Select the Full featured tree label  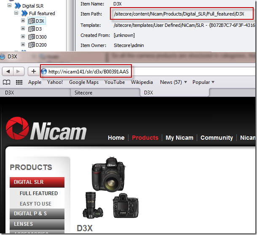click(42, 13)
